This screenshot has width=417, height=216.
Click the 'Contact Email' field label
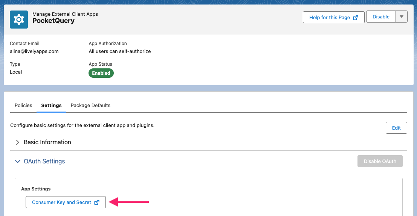pos(24,44)
